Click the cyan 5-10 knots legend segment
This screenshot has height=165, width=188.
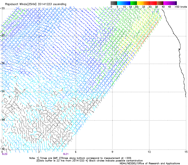[x=120, y=3]
